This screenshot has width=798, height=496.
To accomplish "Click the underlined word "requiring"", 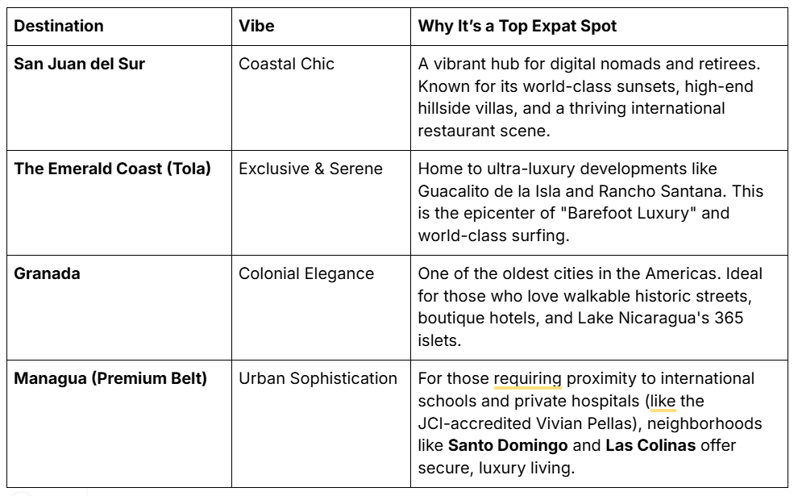I will point(529,378).
